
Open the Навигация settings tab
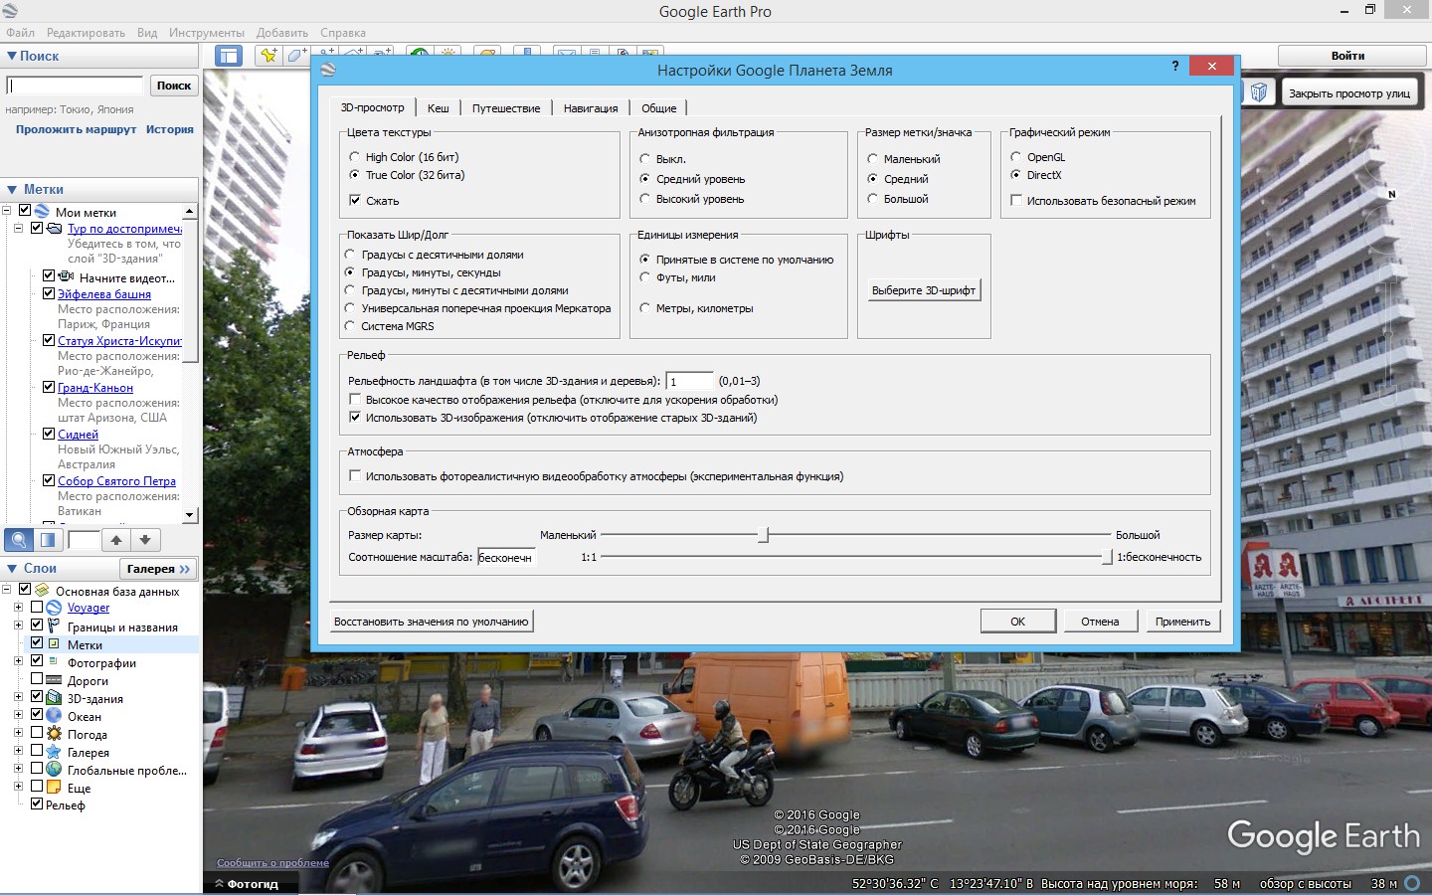point(590,108)
